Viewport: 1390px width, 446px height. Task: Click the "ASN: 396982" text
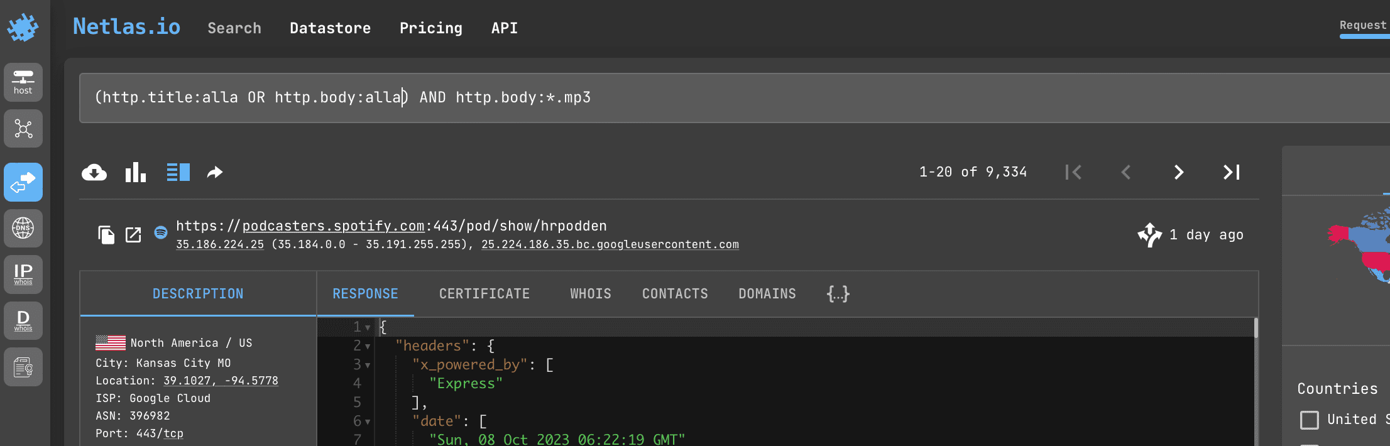[133, 416]
